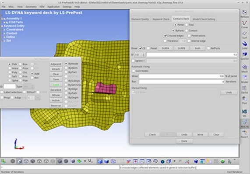Screen dimensions: 250x174
Task: Uncheck the Crossed edges checkbox
Action: 165,36
